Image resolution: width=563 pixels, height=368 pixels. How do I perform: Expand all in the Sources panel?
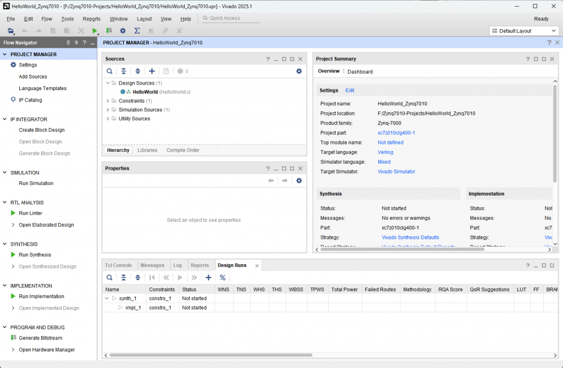[x=137, y=71]
